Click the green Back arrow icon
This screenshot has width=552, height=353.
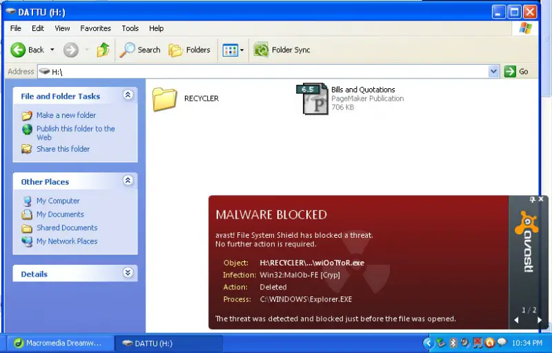click(18, 50)
